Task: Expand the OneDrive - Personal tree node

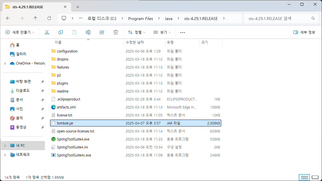Action: point(5,63)
